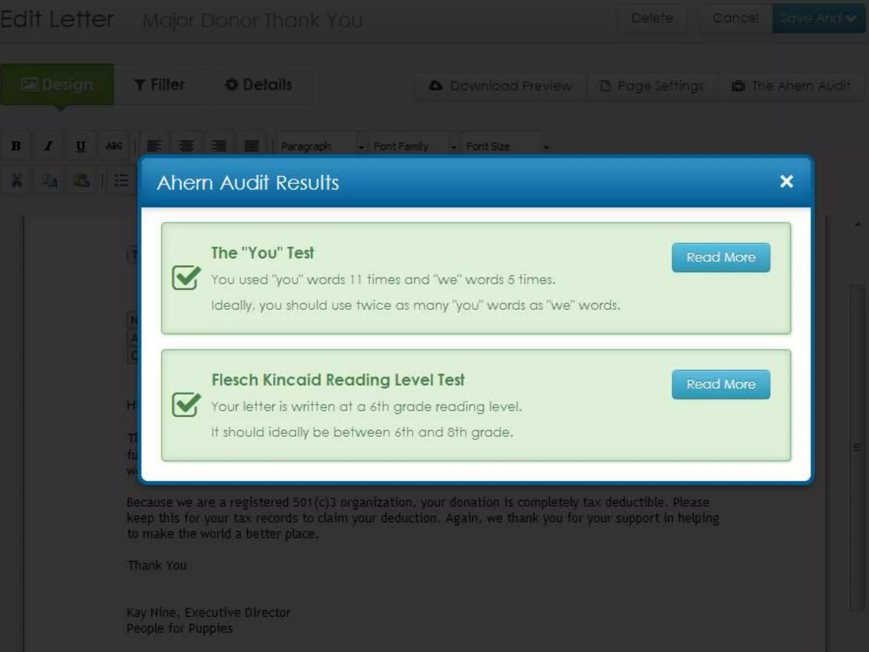This screenshot has width=869, height=652.
Task: Center align the text
Action: coord(186,146)
